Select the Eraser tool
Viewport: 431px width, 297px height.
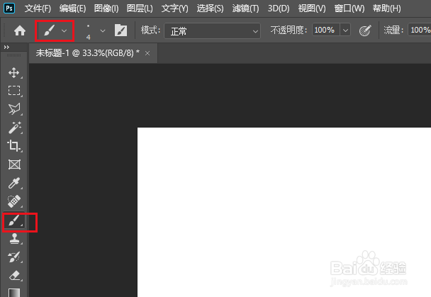pos(14,275)
